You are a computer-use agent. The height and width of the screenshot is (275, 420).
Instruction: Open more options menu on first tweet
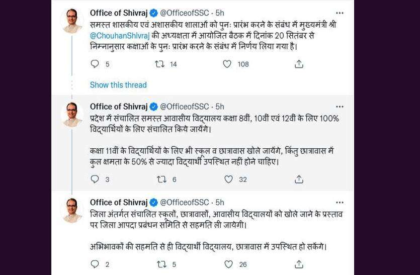pyautogui.click(x=340, y=13)
